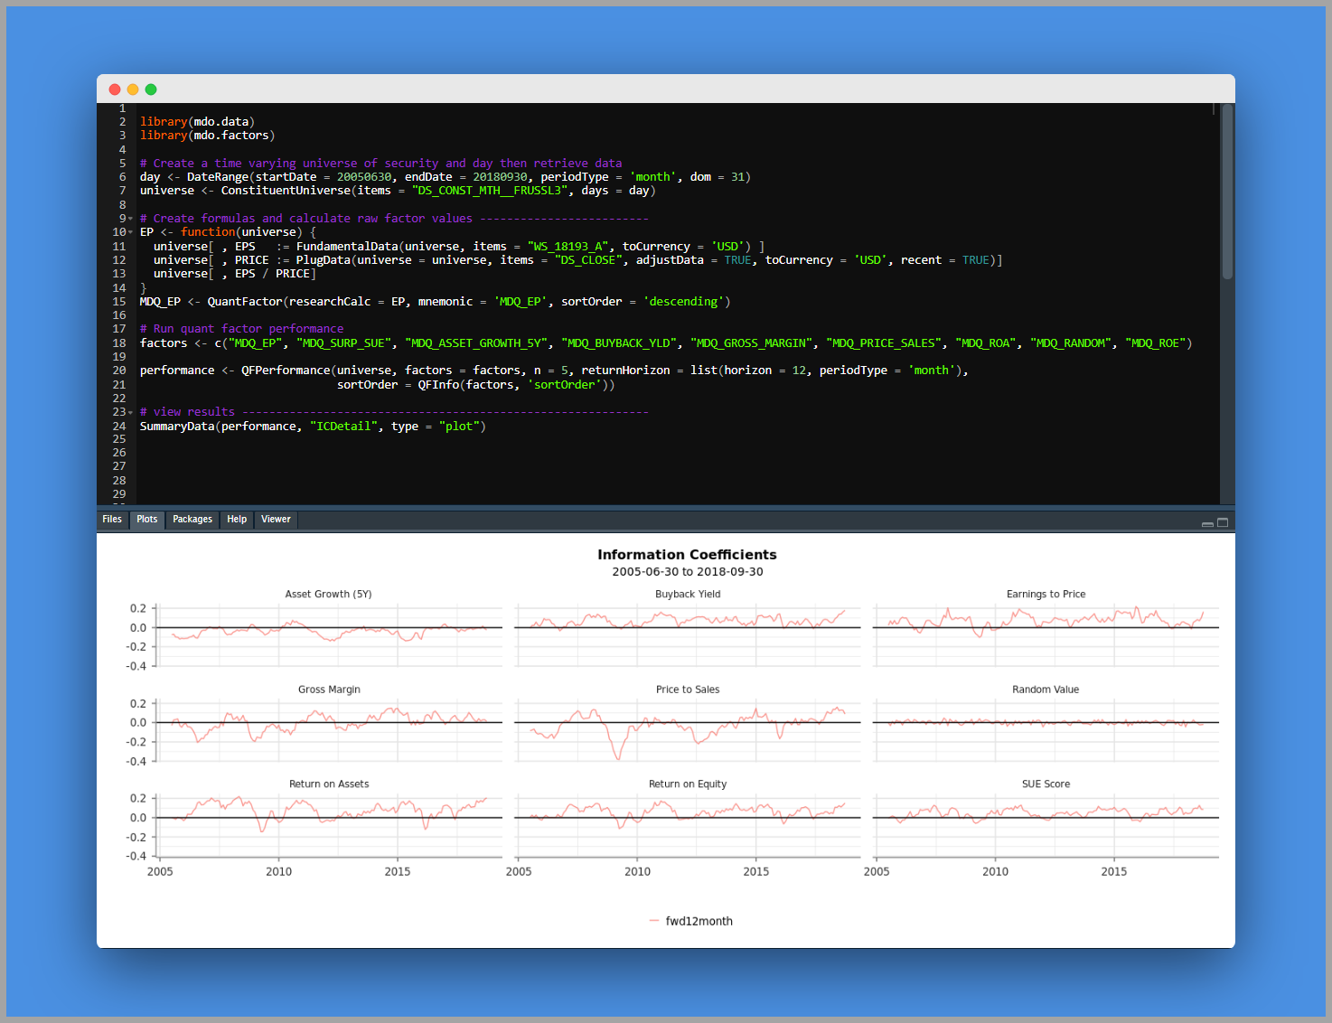Click the 'Information Coefficients' plot title

(687, 555)
